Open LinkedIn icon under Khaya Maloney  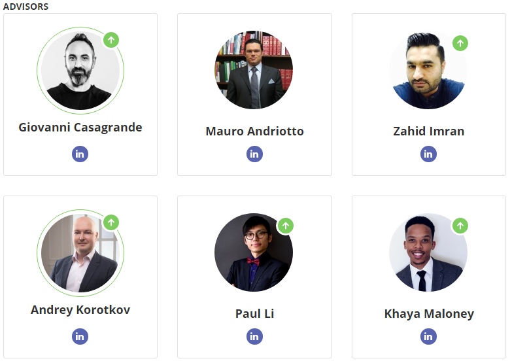click(x=428, y=336)
